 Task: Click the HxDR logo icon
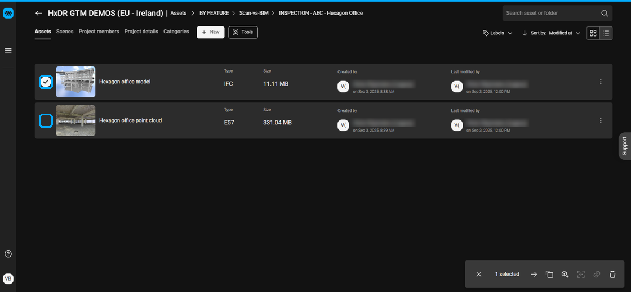8,14
